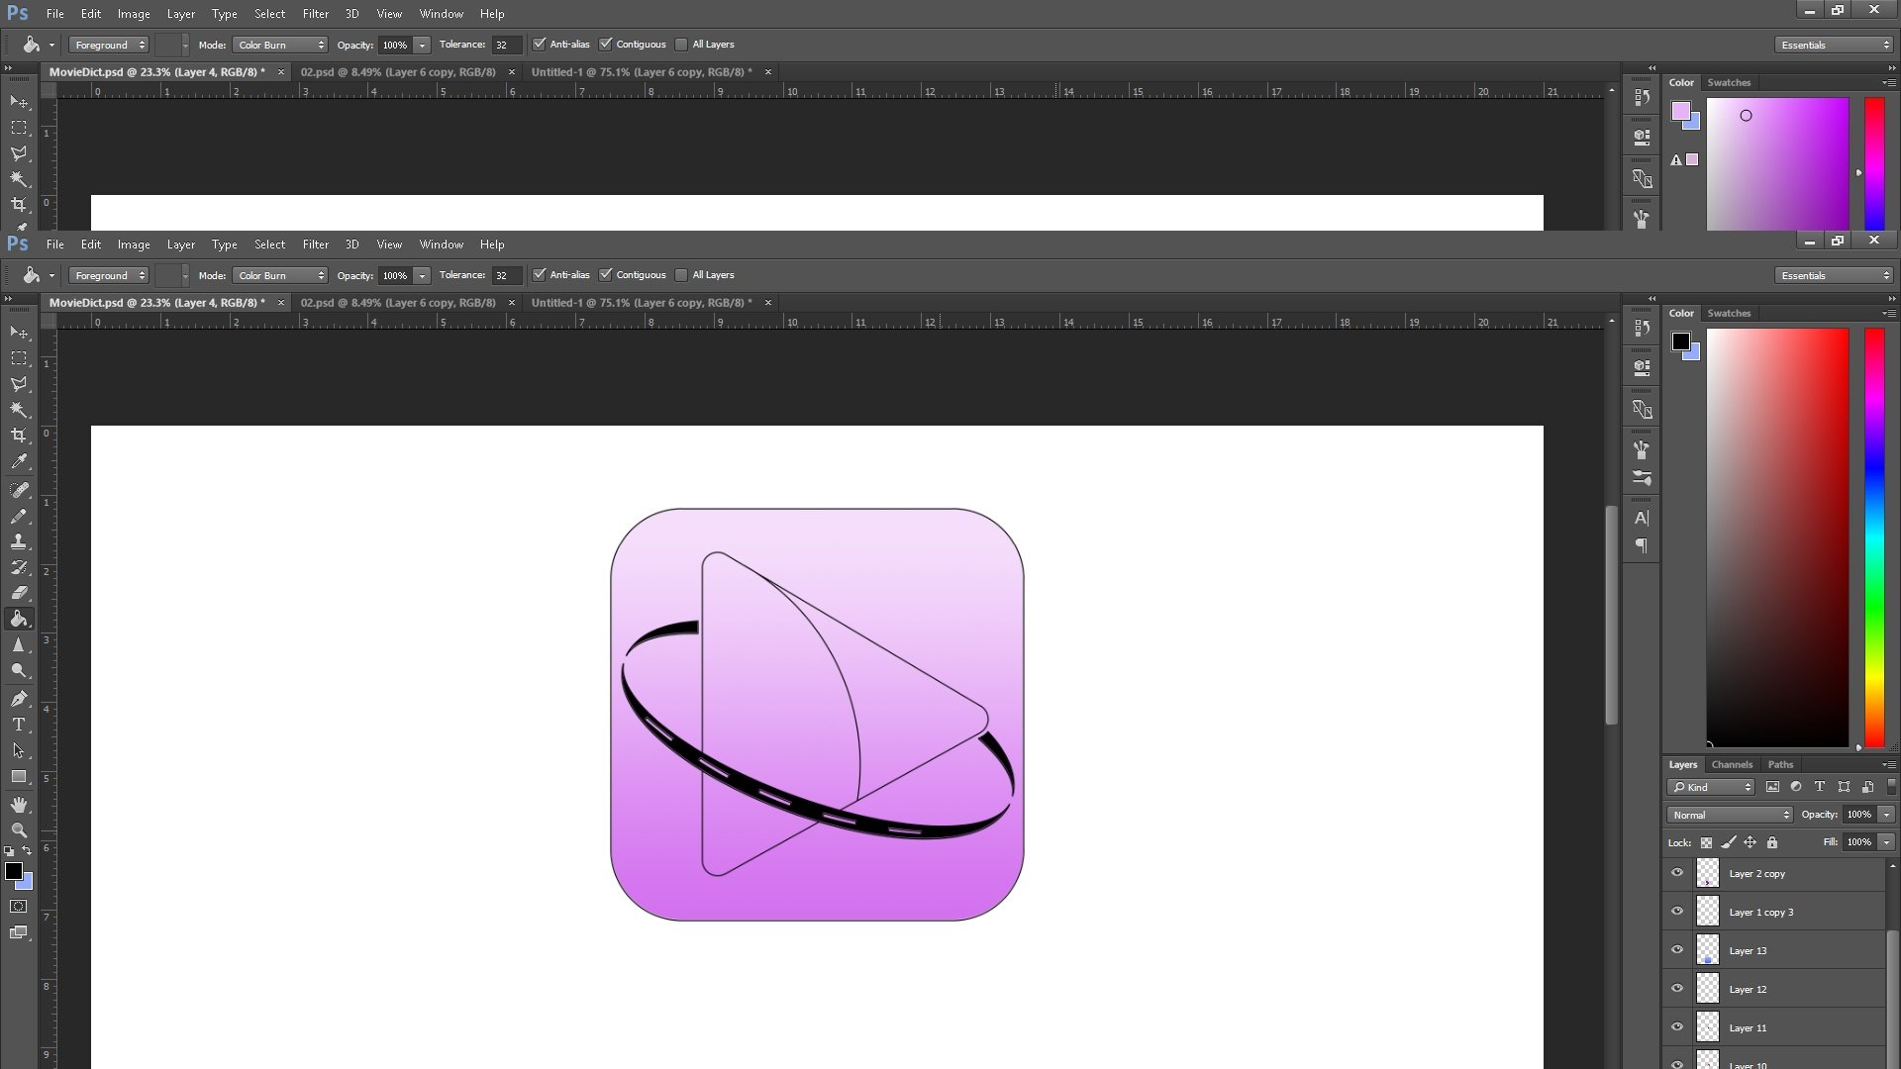Select the Spot Healing Brush tool
The height and width of the screenshot is (1069, 1901).
click(19, 490)
